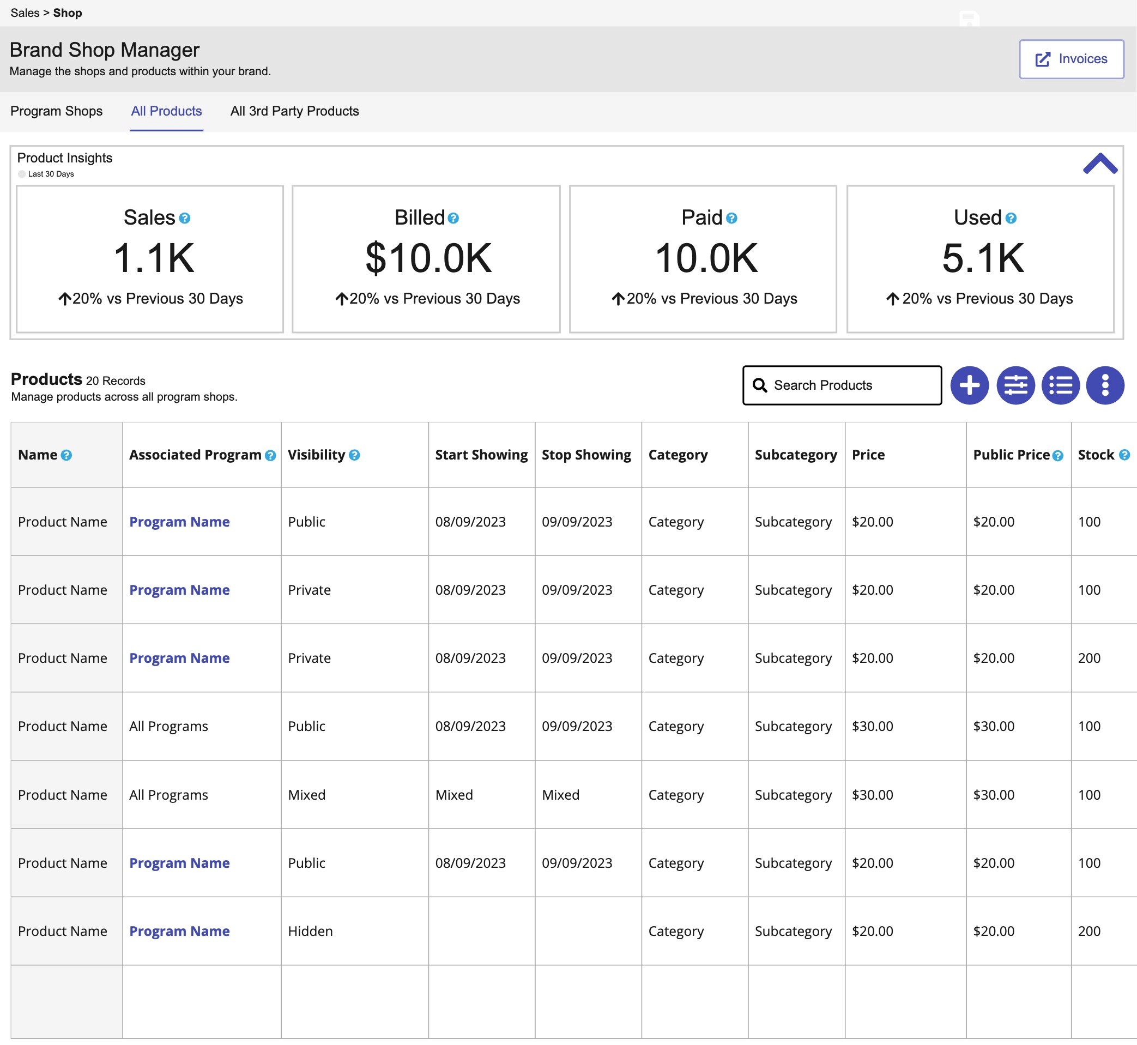
Task: Select the All Products tab
Action: point(166,111)
